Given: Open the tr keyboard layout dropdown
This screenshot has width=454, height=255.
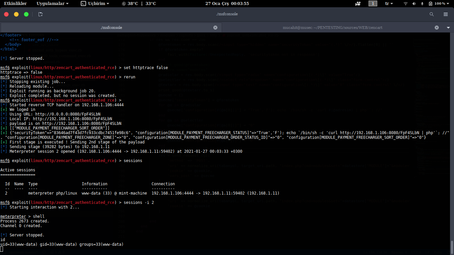Looking at the screenshot, I should coord(389,4).
